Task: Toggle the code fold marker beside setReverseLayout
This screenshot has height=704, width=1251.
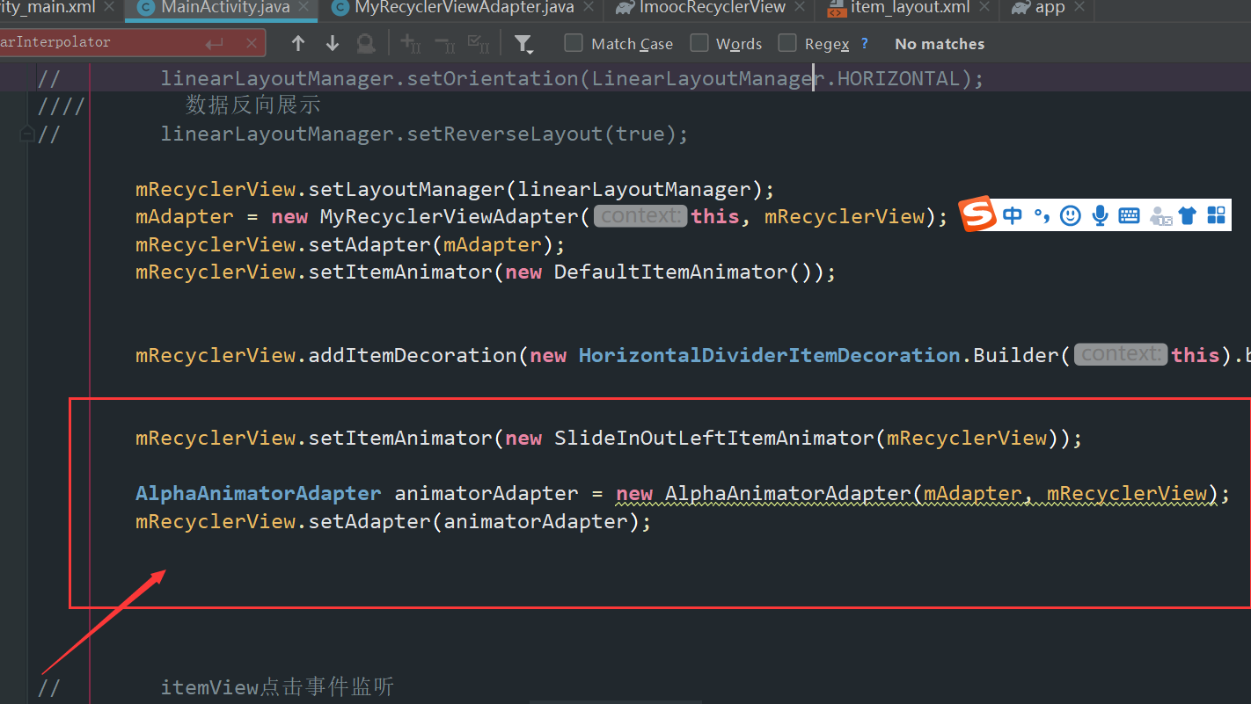Action: (26, 134)
